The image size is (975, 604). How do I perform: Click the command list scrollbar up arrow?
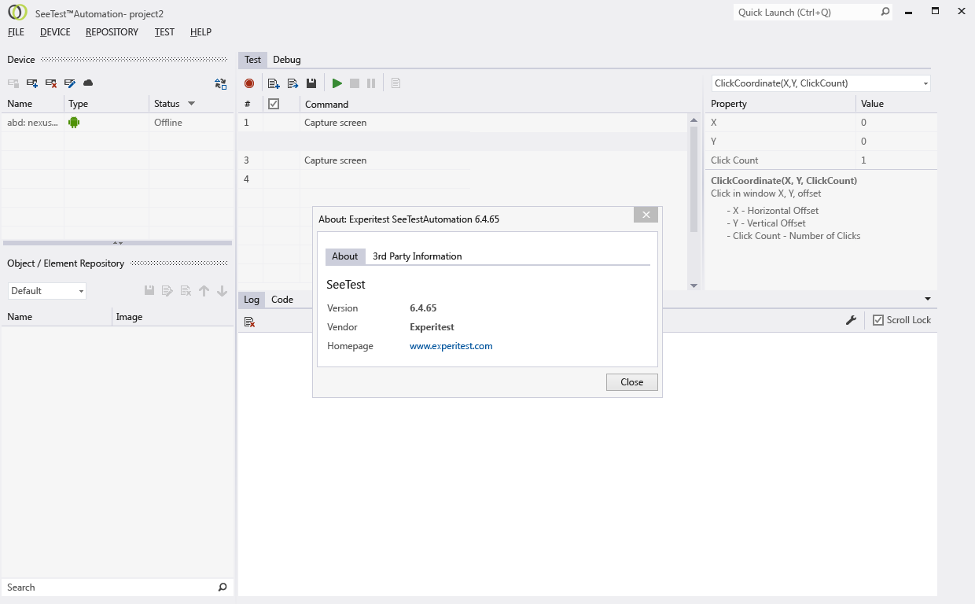click(x=694, y=120)
